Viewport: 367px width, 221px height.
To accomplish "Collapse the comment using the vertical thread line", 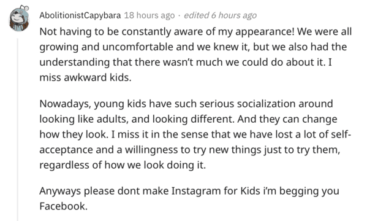I will (x=18, y=130).
